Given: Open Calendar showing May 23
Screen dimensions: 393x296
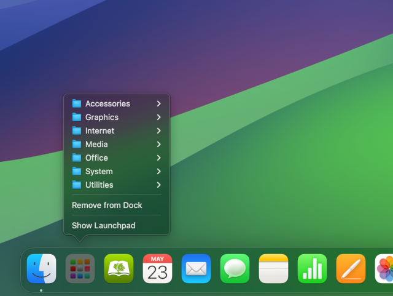Looking at the screenshot, I should click(x=157, y=268).
